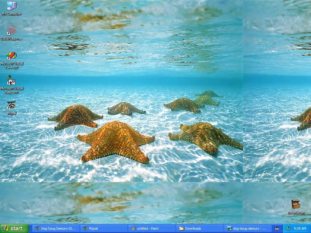Switch to untitled - Paint taskbar button
Image resolution: width=311 pixels, height=233 pixels.
(x=152, y=228)
